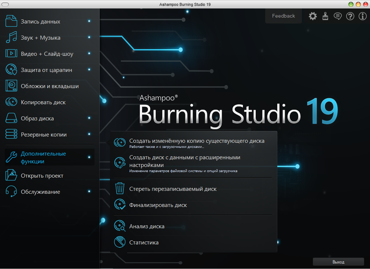Click the icon beside Создать изменённую копию существующего диска
Viewport: 370px width, 269px height.
pyautogui.click(x=120, y=142)
